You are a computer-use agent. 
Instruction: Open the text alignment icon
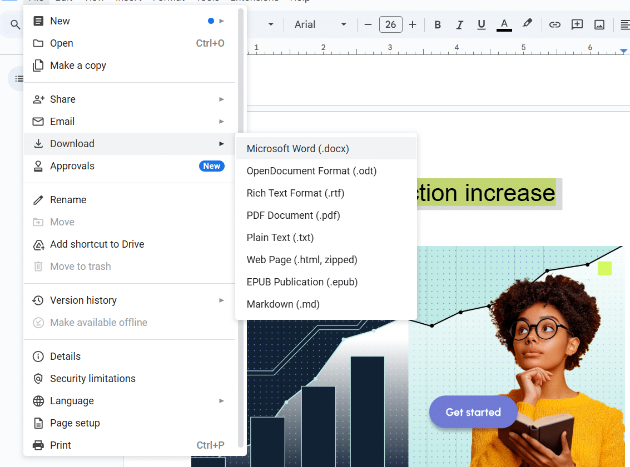click(625, 25)
